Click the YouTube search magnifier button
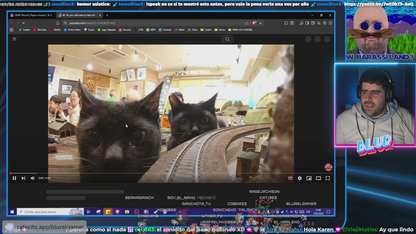 227,39
